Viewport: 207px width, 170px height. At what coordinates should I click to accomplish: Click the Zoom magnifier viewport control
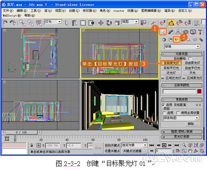click(184, 145)
